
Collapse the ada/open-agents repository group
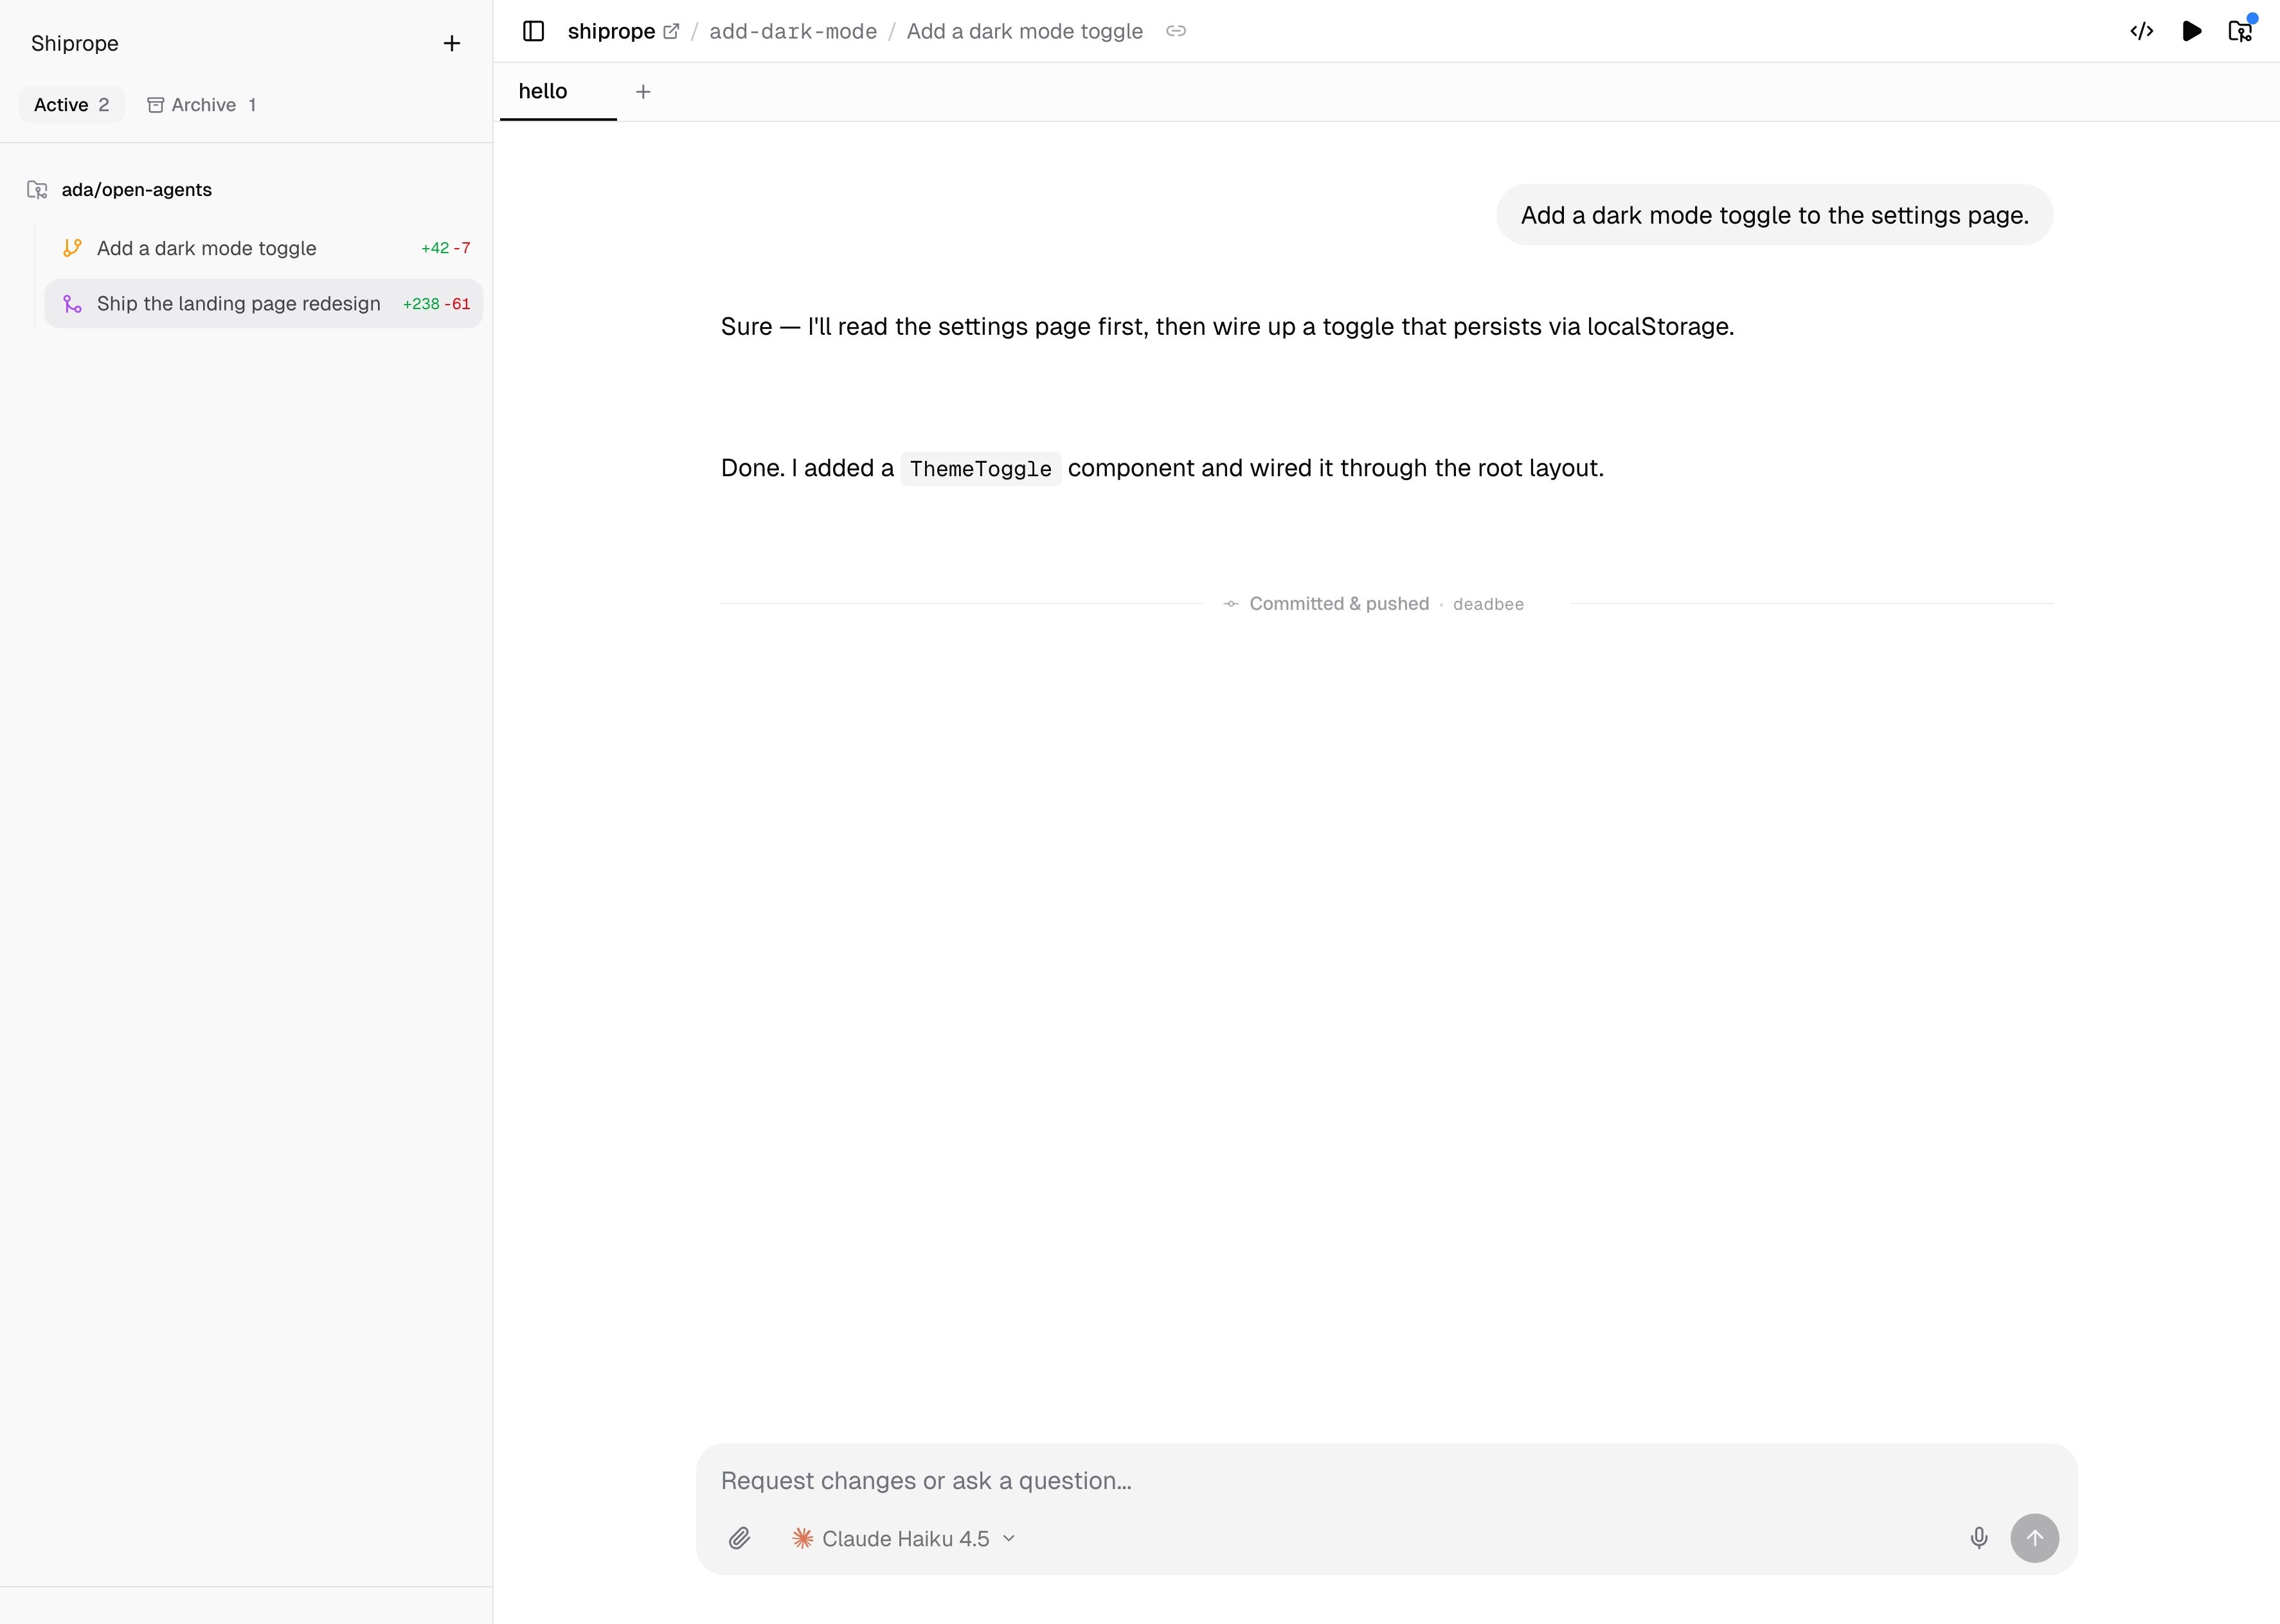click(x=136, y=190)
